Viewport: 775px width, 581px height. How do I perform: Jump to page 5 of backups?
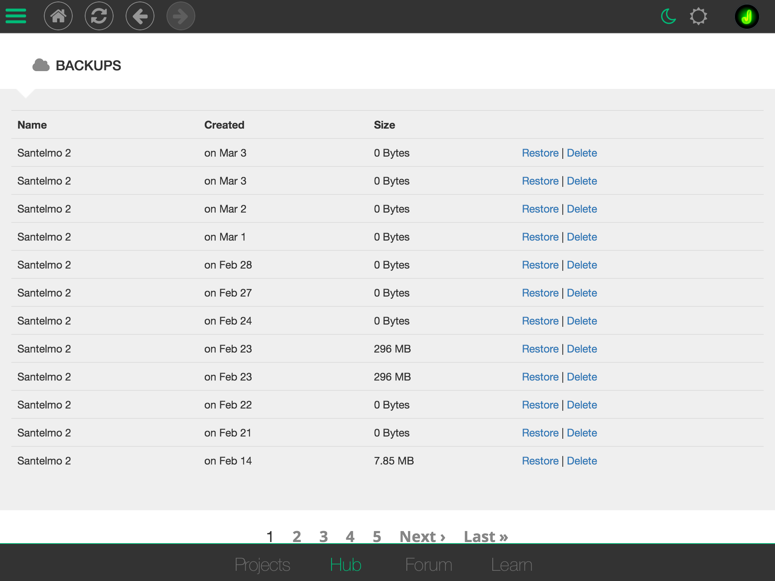(377, 536)
